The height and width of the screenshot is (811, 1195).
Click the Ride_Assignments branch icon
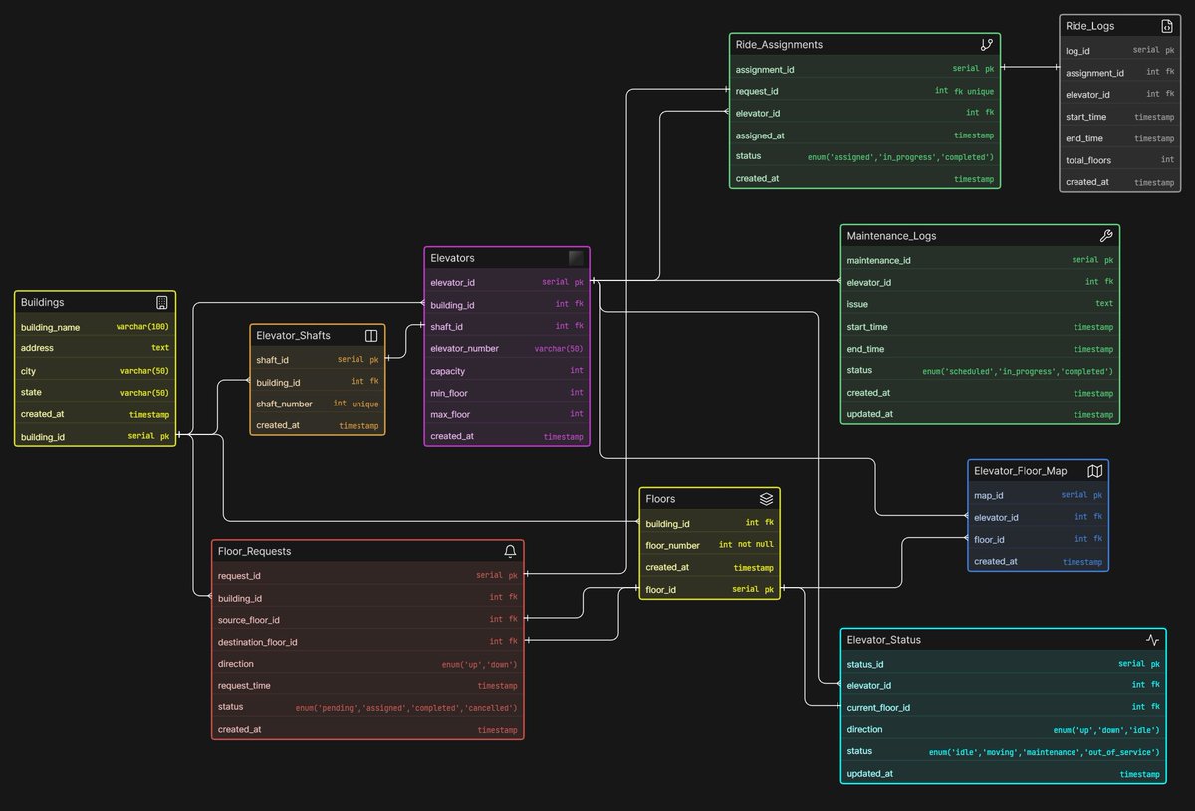(986, 45)
